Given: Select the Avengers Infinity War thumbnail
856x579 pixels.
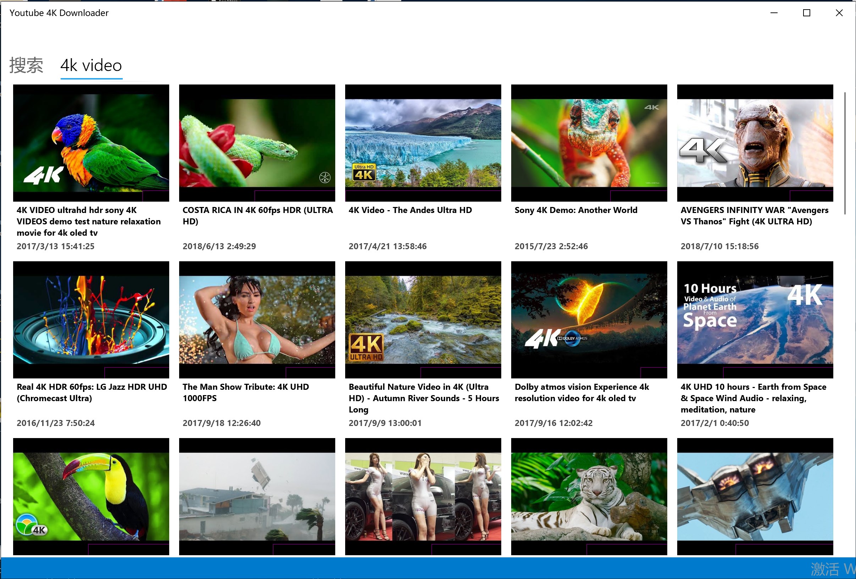Looking at the screenshot, I should click(x=755, y=143).
